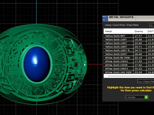Click the Library: Cutout White - (Fast)-Metal label

(x=122, y=25)
